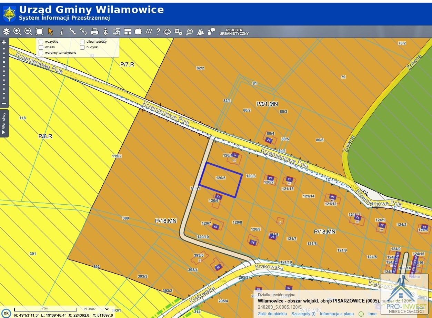Screen dimensions: 432x318
Task: Click parcel label 121/14
Action: click(x=308, y=196)
